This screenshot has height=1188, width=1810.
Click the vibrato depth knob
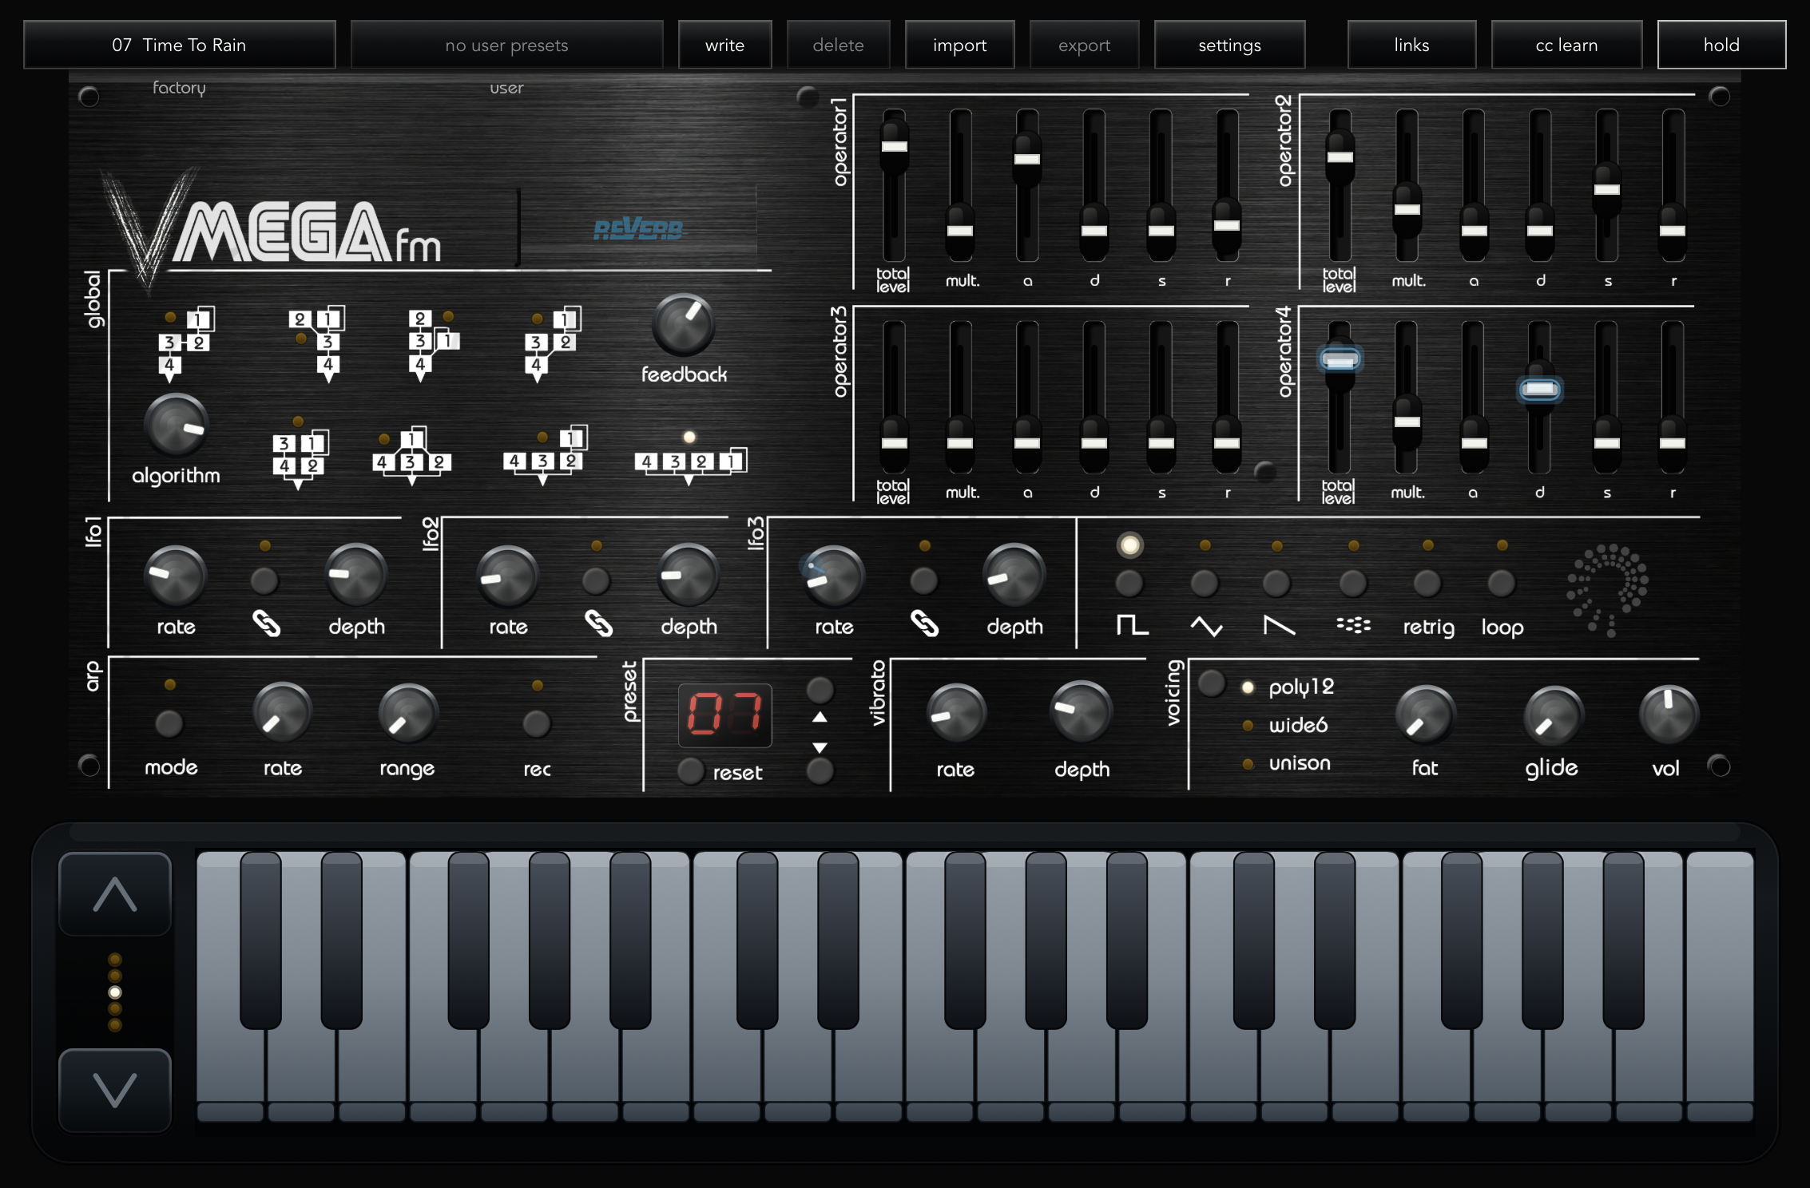1081,711
